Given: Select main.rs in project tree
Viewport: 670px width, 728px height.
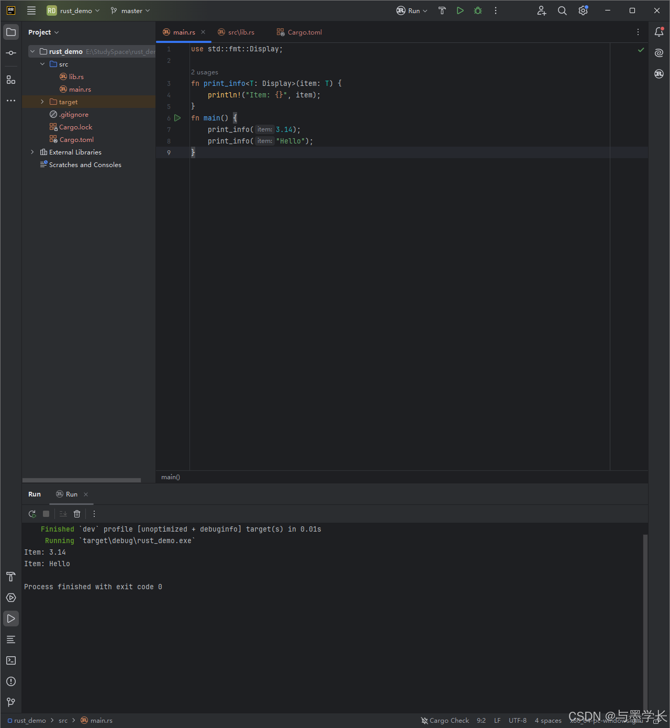Looking at the screenshot, I should 75,89.
